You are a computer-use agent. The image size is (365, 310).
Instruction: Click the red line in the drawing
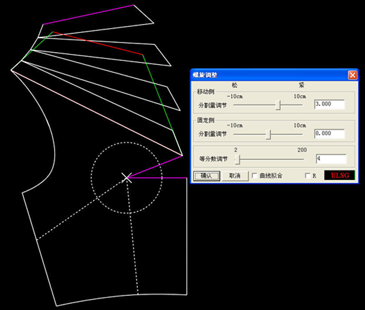(x=98, y=43)
